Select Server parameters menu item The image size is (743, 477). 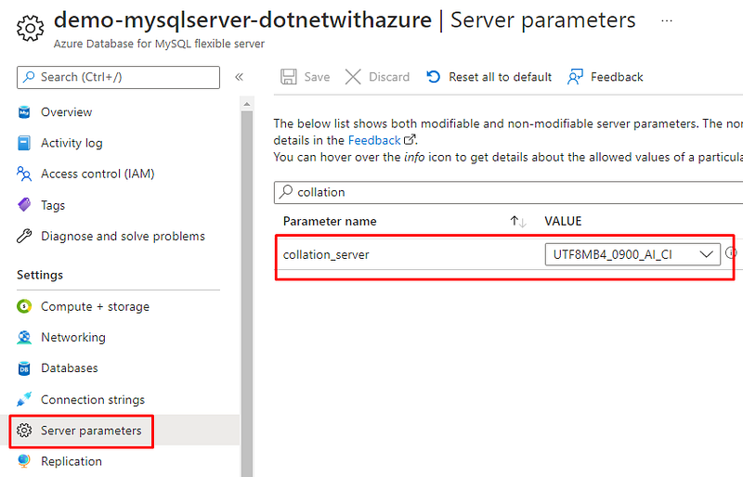point(91,430)
